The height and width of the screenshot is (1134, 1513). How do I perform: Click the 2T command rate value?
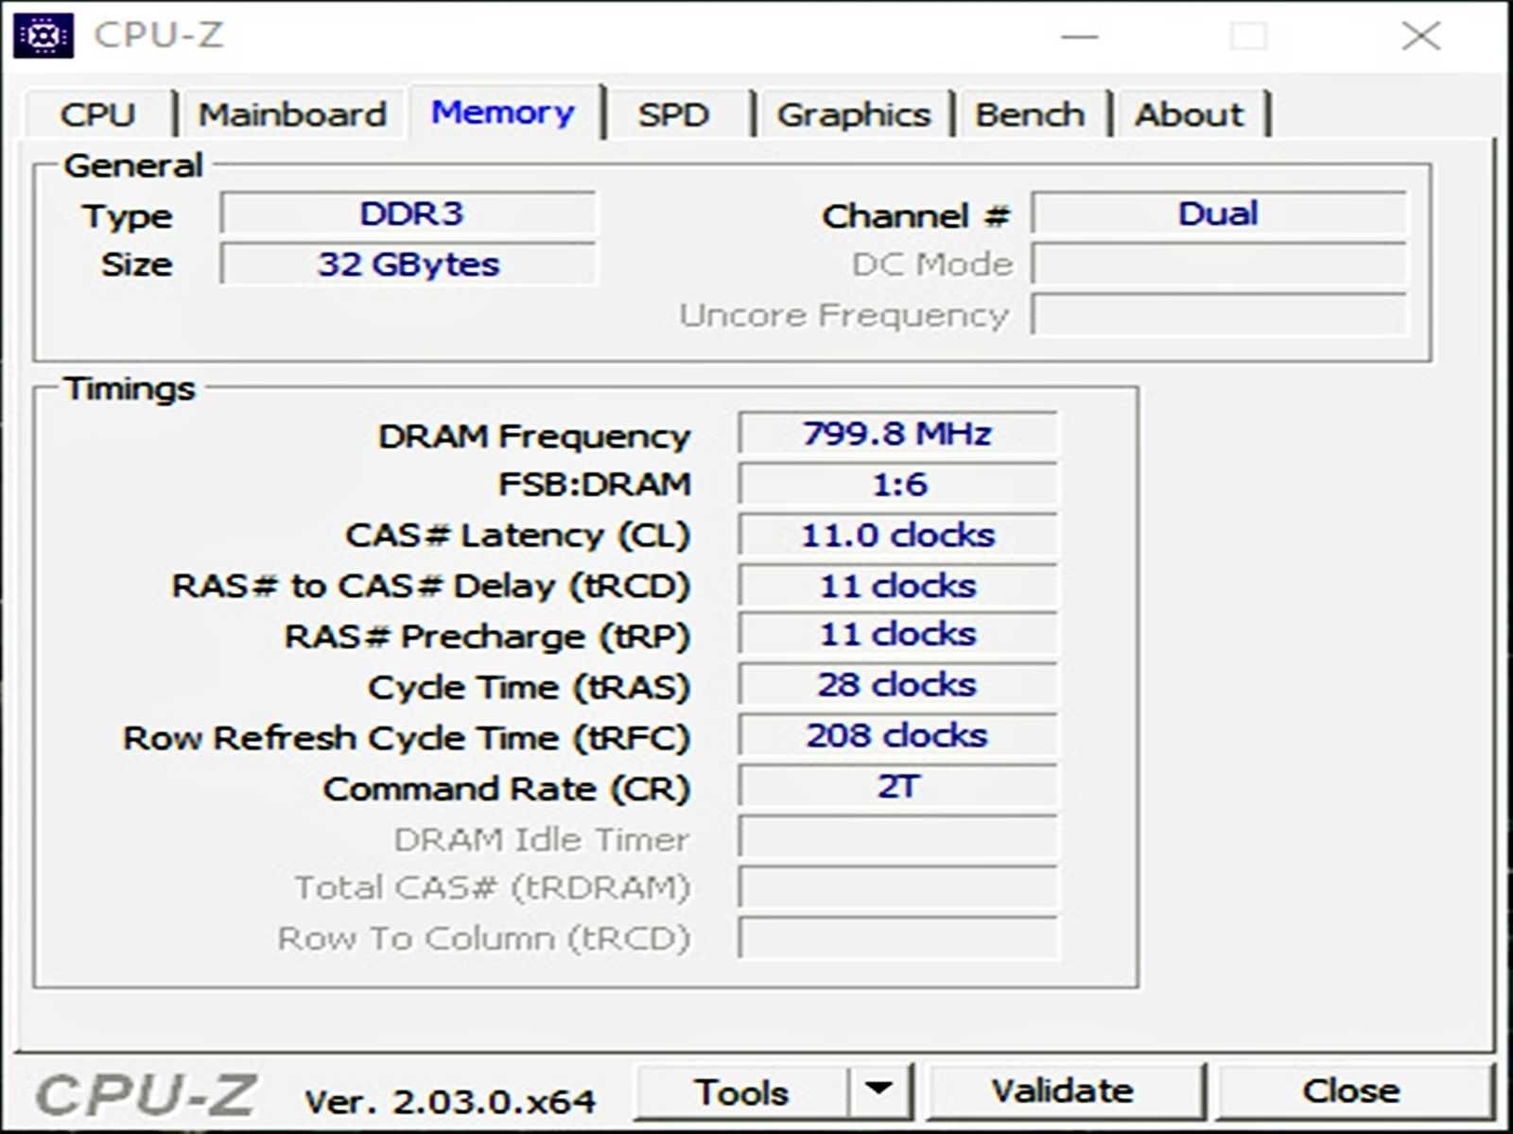897,786
